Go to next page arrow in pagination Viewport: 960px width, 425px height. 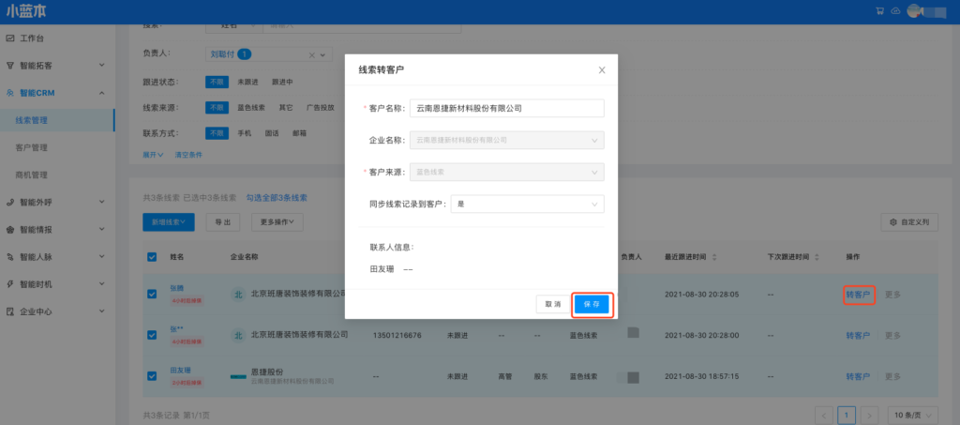pyautogui.click(x=869, y=414)
